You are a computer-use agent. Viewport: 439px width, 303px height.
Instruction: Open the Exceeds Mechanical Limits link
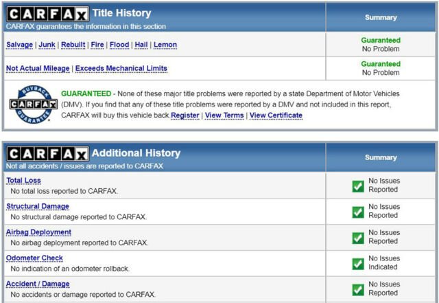(121, 68)
